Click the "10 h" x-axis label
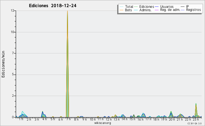Screen dimensions: 205x126 (x=93, y=119)
